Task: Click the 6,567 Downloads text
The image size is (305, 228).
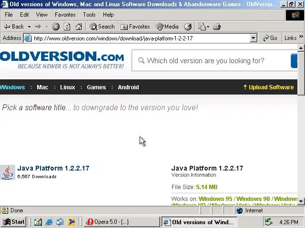Action: (37, 177)
